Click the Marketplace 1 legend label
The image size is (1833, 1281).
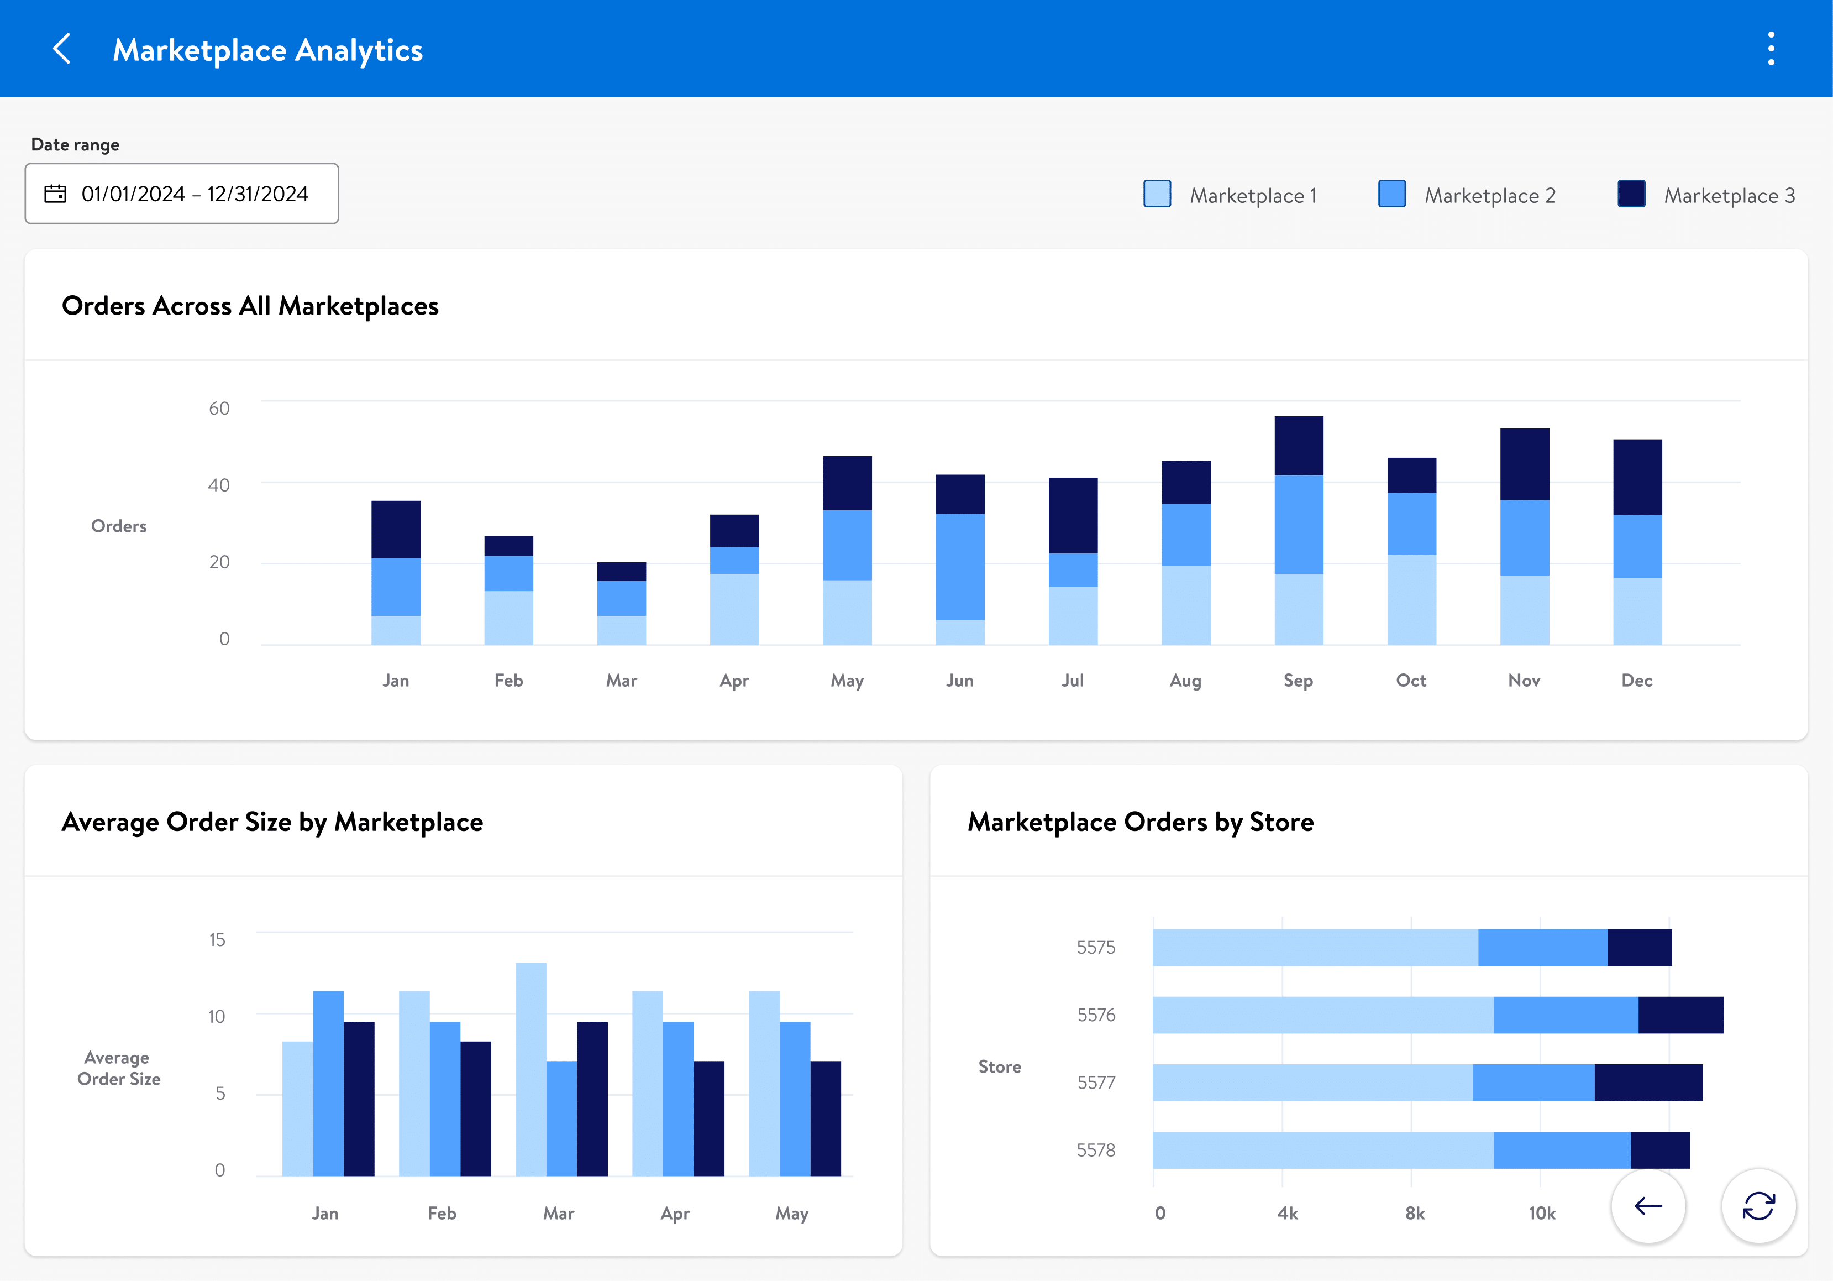[1253, 196]
